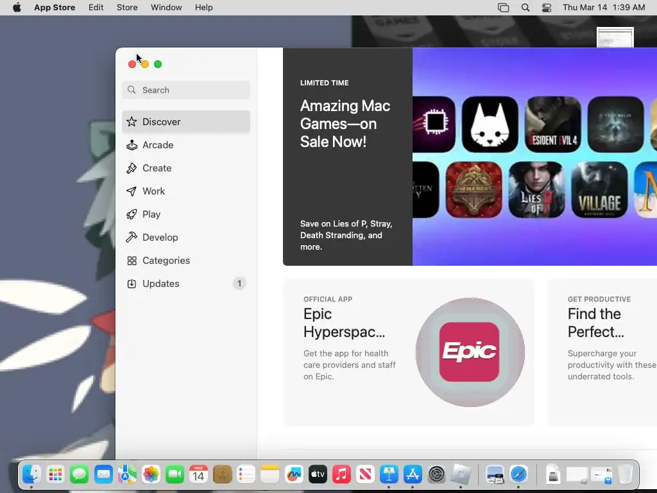Open the Play section

pyautogui.click(x=186, y=214)
